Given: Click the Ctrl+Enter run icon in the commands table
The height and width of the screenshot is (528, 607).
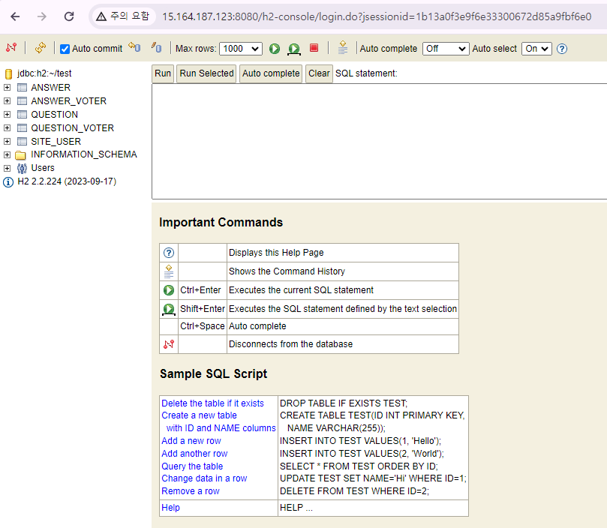Looking at the screenshot, I should point(168,290).
